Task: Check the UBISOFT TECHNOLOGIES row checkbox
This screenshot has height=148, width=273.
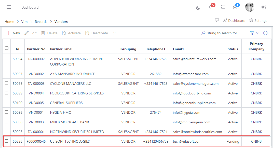Action: pos(6,141)
